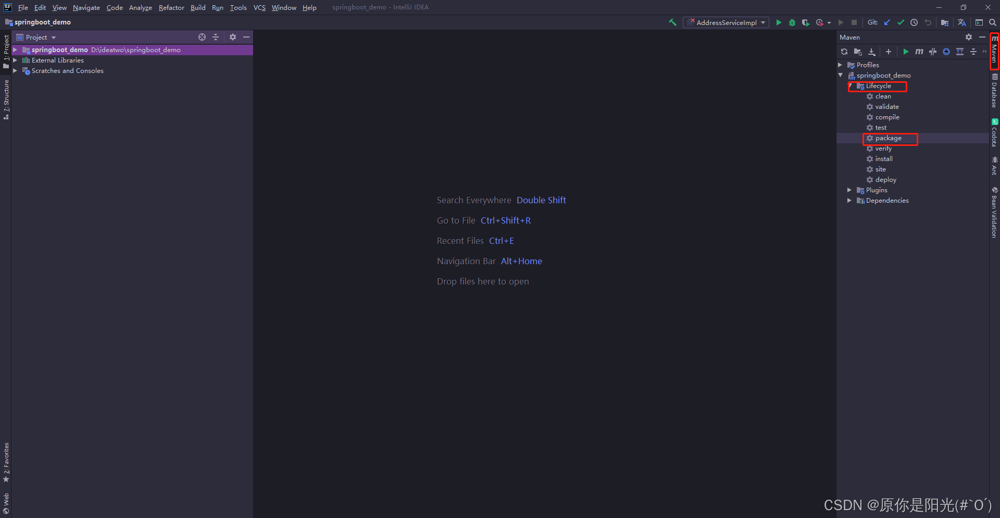Screen dimensions: 1000x518
Task: Open the Bean Validation side tab
Action: [x=994, y=212]
